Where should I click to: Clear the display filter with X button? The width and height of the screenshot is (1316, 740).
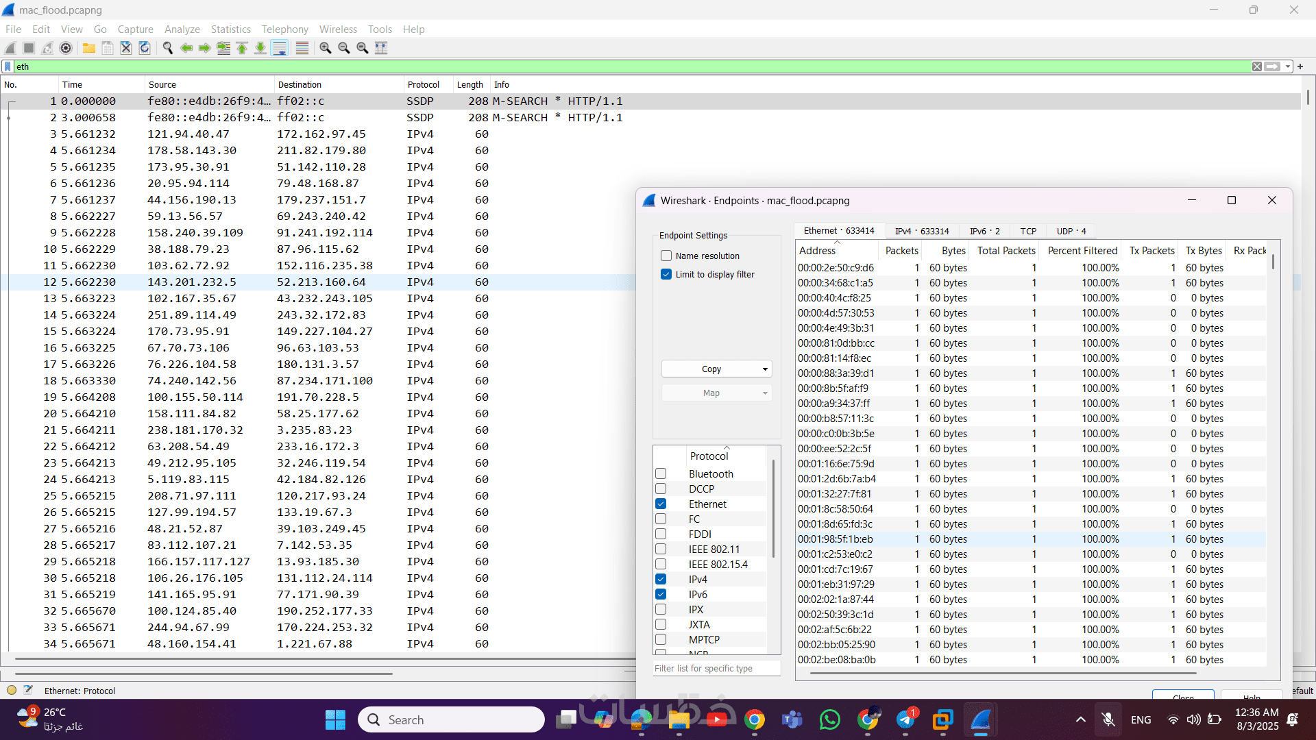click(1256, 66)
